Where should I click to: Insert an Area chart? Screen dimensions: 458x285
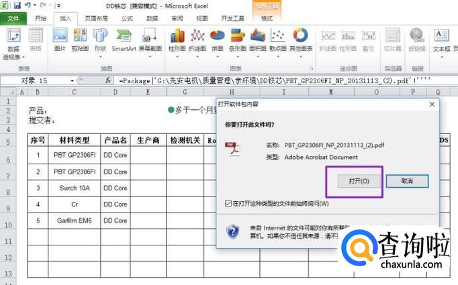[x=258, y=42]
